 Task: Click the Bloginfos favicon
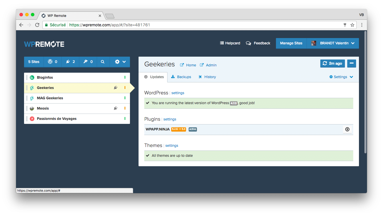click(x=32, y=78)
